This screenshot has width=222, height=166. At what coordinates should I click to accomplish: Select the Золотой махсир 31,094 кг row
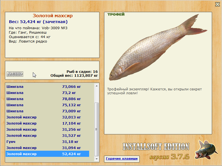tap(47, 148)
